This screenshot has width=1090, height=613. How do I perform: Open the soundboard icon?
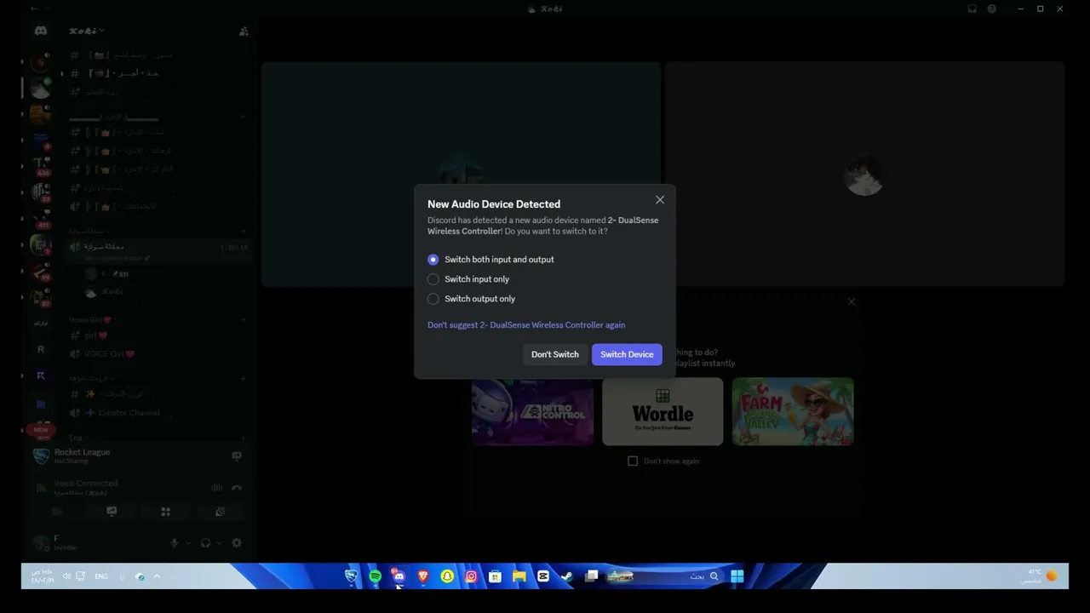pyautogui.click(x=220, y=512)
